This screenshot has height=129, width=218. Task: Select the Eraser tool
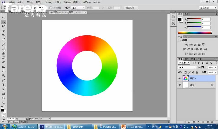(4, 62)
